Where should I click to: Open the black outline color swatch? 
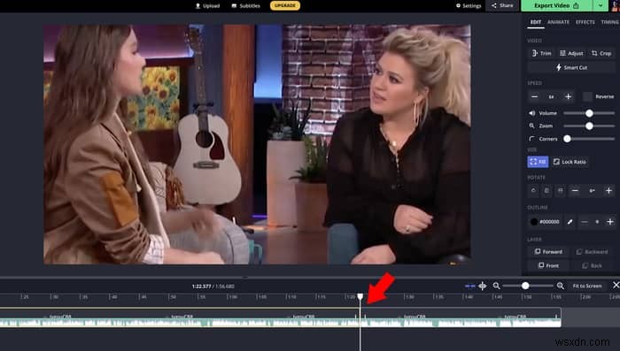pyautogui.click(x=534, y=222)
